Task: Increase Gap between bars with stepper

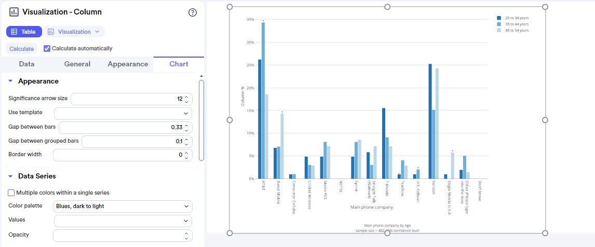Action: point(186,126)
